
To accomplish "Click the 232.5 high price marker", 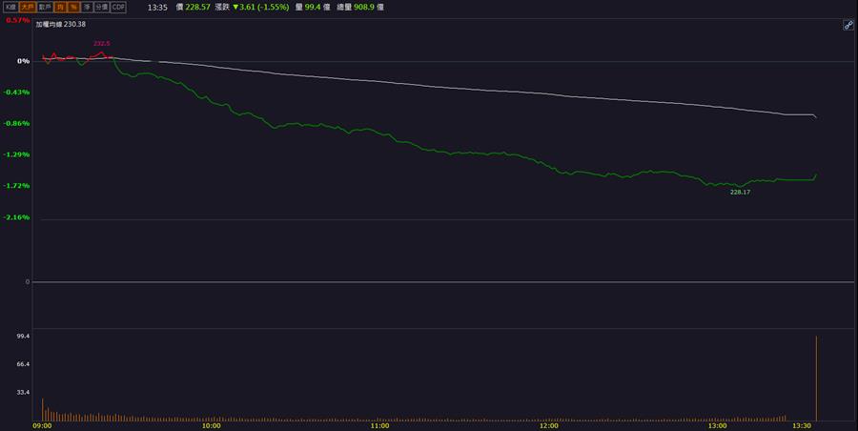I will pos(102,43).
